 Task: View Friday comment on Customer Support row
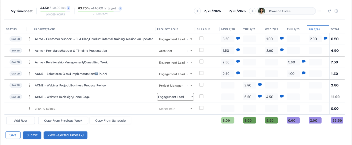325,38
